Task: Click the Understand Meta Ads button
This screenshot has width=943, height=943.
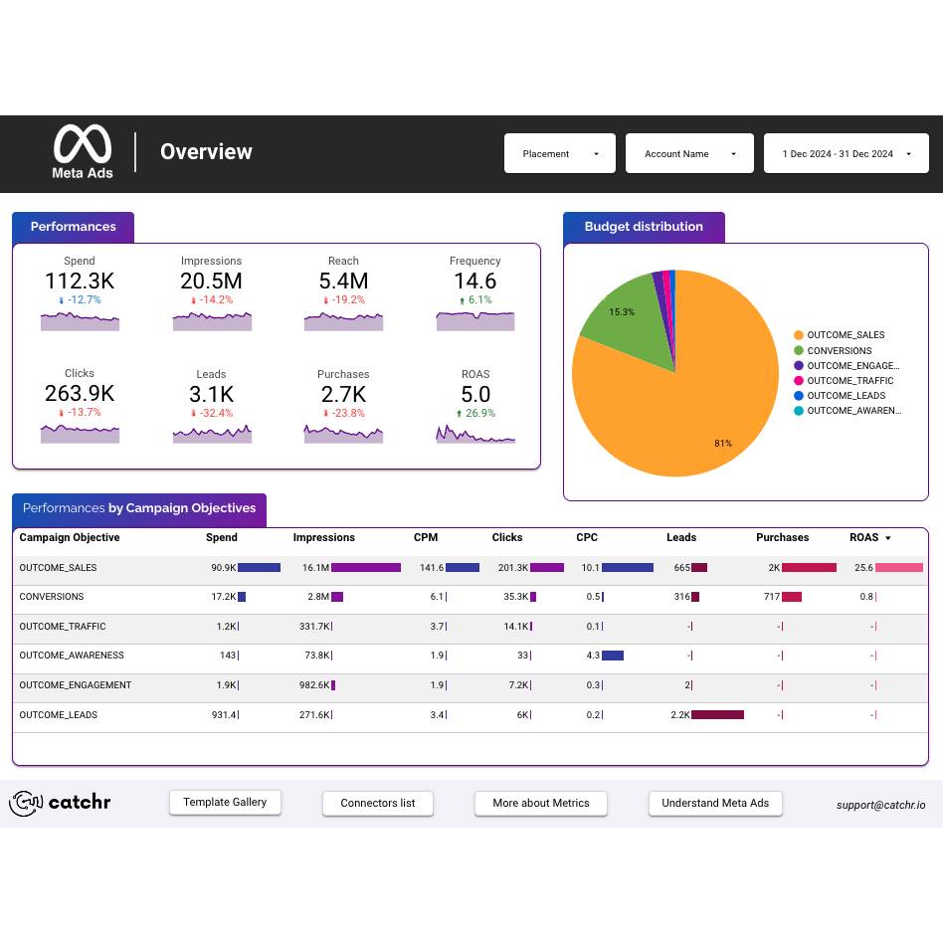Action: point(715,803)
